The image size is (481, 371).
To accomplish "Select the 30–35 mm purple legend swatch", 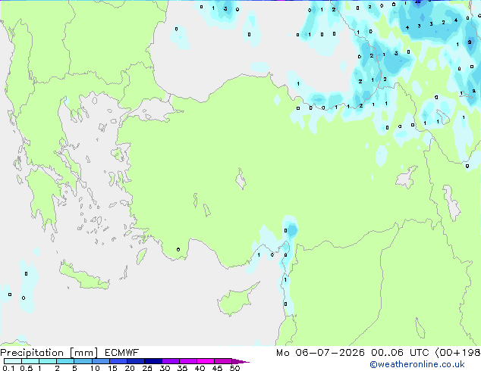I will [170, 361].
